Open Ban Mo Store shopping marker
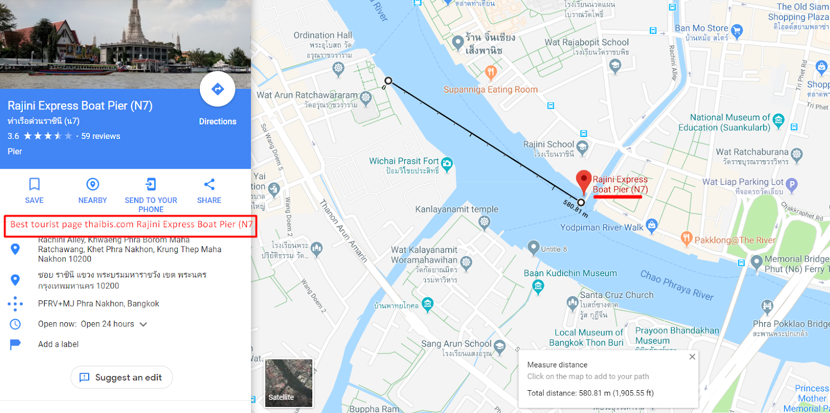 [737, 31]
